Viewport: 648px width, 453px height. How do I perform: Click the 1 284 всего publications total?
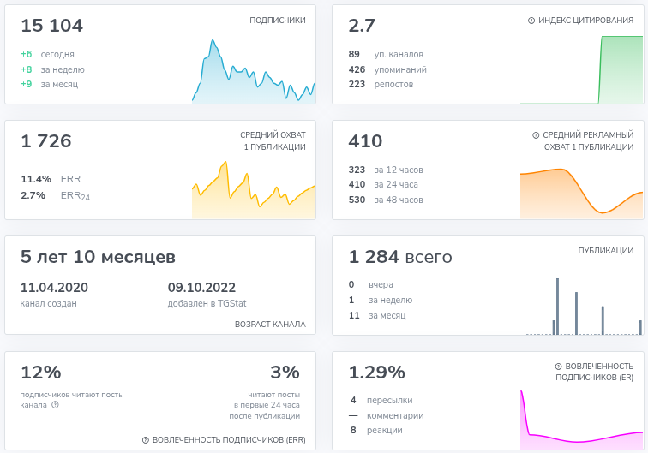point(400,258)
